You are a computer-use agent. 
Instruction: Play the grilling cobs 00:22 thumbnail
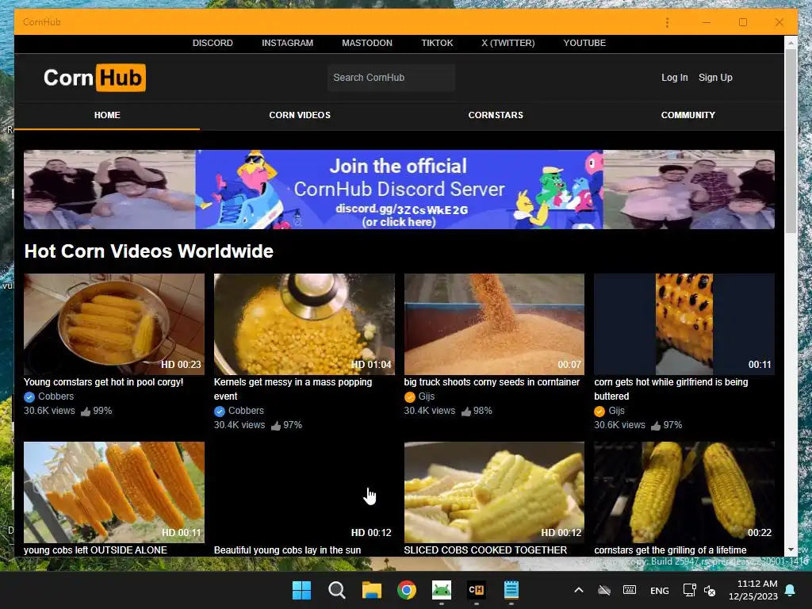click(x=684, y=492)
